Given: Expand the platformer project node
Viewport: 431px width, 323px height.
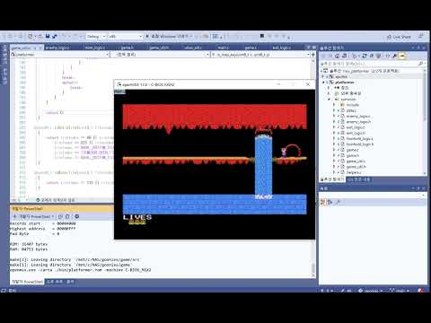Looking at the screenshot, I should [x=323, y=83].
